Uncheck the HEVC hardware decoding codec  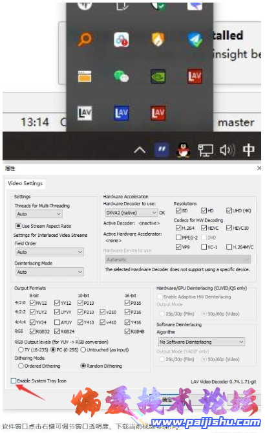tap(204, 228)
